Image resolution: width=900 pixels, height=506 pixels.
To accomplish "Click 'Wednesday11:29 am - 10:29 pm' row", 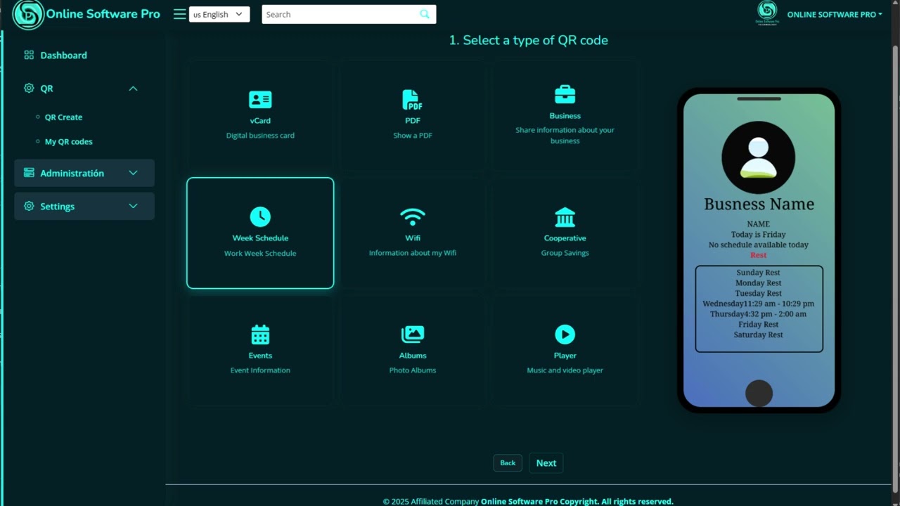I will coord(759,304).
